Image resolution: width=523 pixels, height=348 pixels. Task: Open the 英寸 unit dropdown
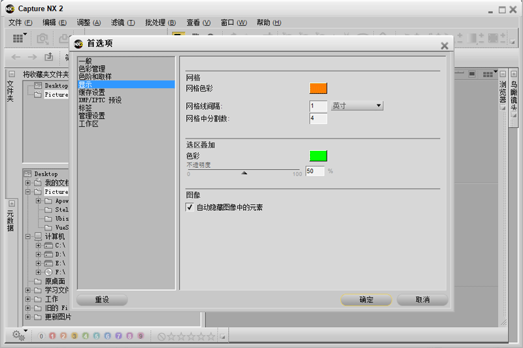click(x=357, y=106)
